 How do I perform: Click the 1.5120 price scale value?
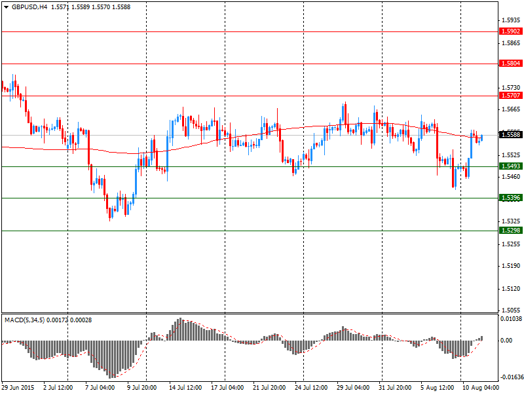[x=512, y=289]
